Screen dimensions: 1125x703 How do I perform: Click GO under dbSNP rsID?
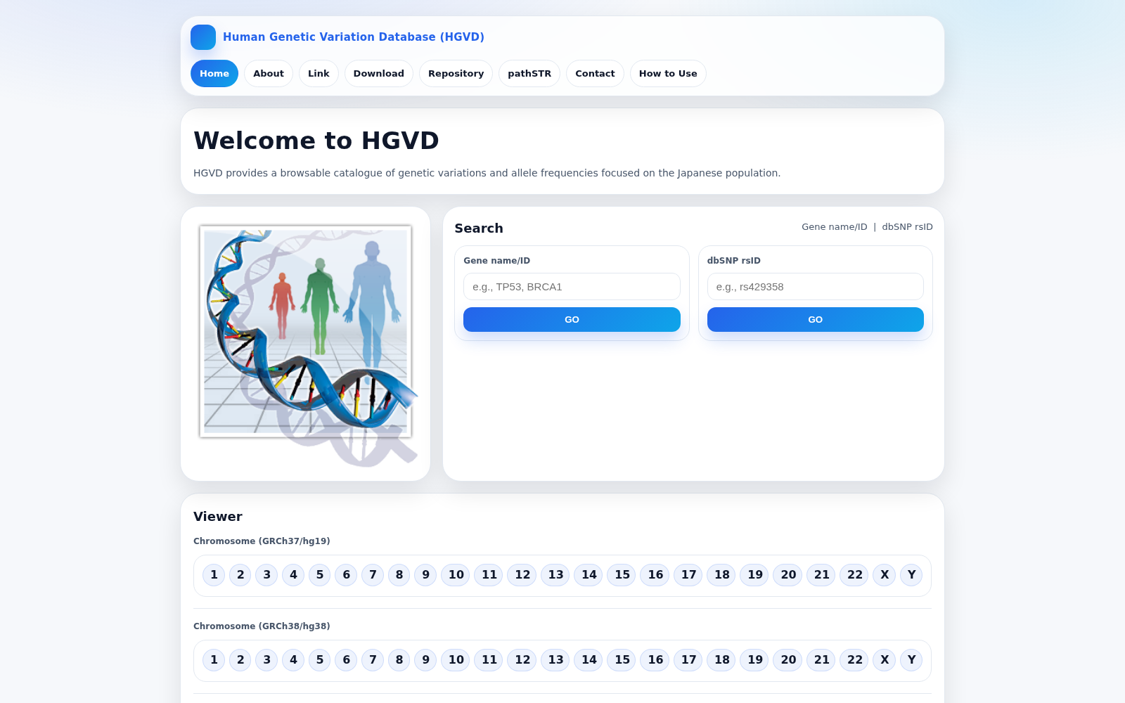(816, 320)
